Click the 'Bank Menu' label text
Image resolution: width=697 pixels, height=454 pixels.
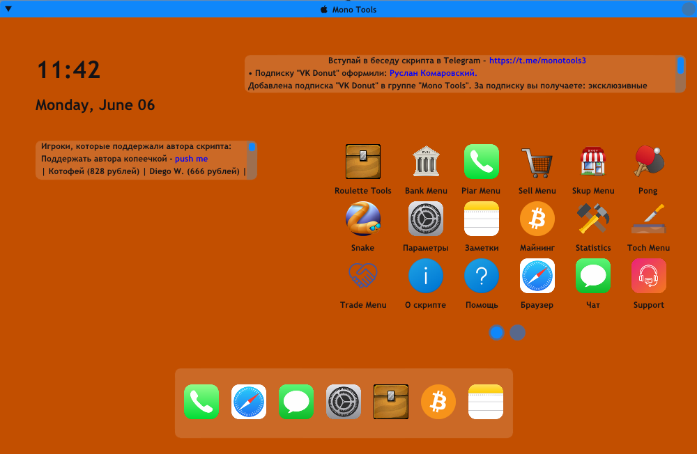426,191
